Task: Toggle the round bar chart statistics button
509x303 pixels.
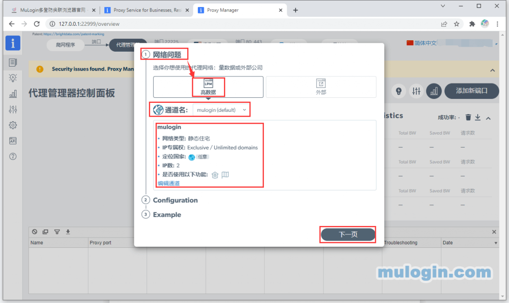Action: (x=434, y=91)
